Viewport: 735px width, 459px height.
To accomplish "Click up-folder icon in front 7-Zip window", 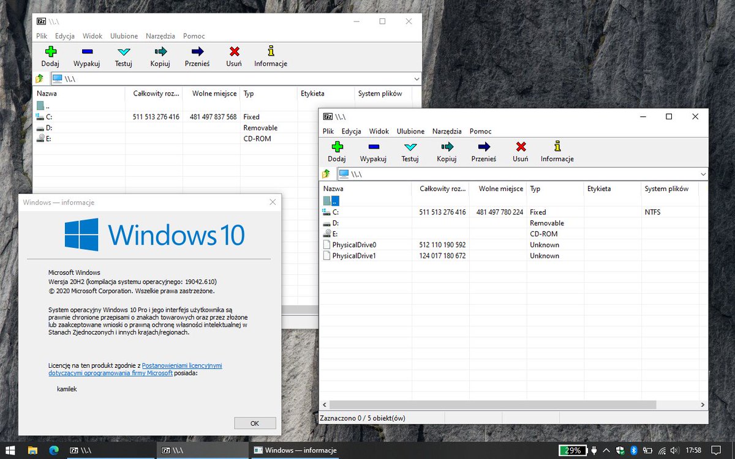I will coord(326,174).
